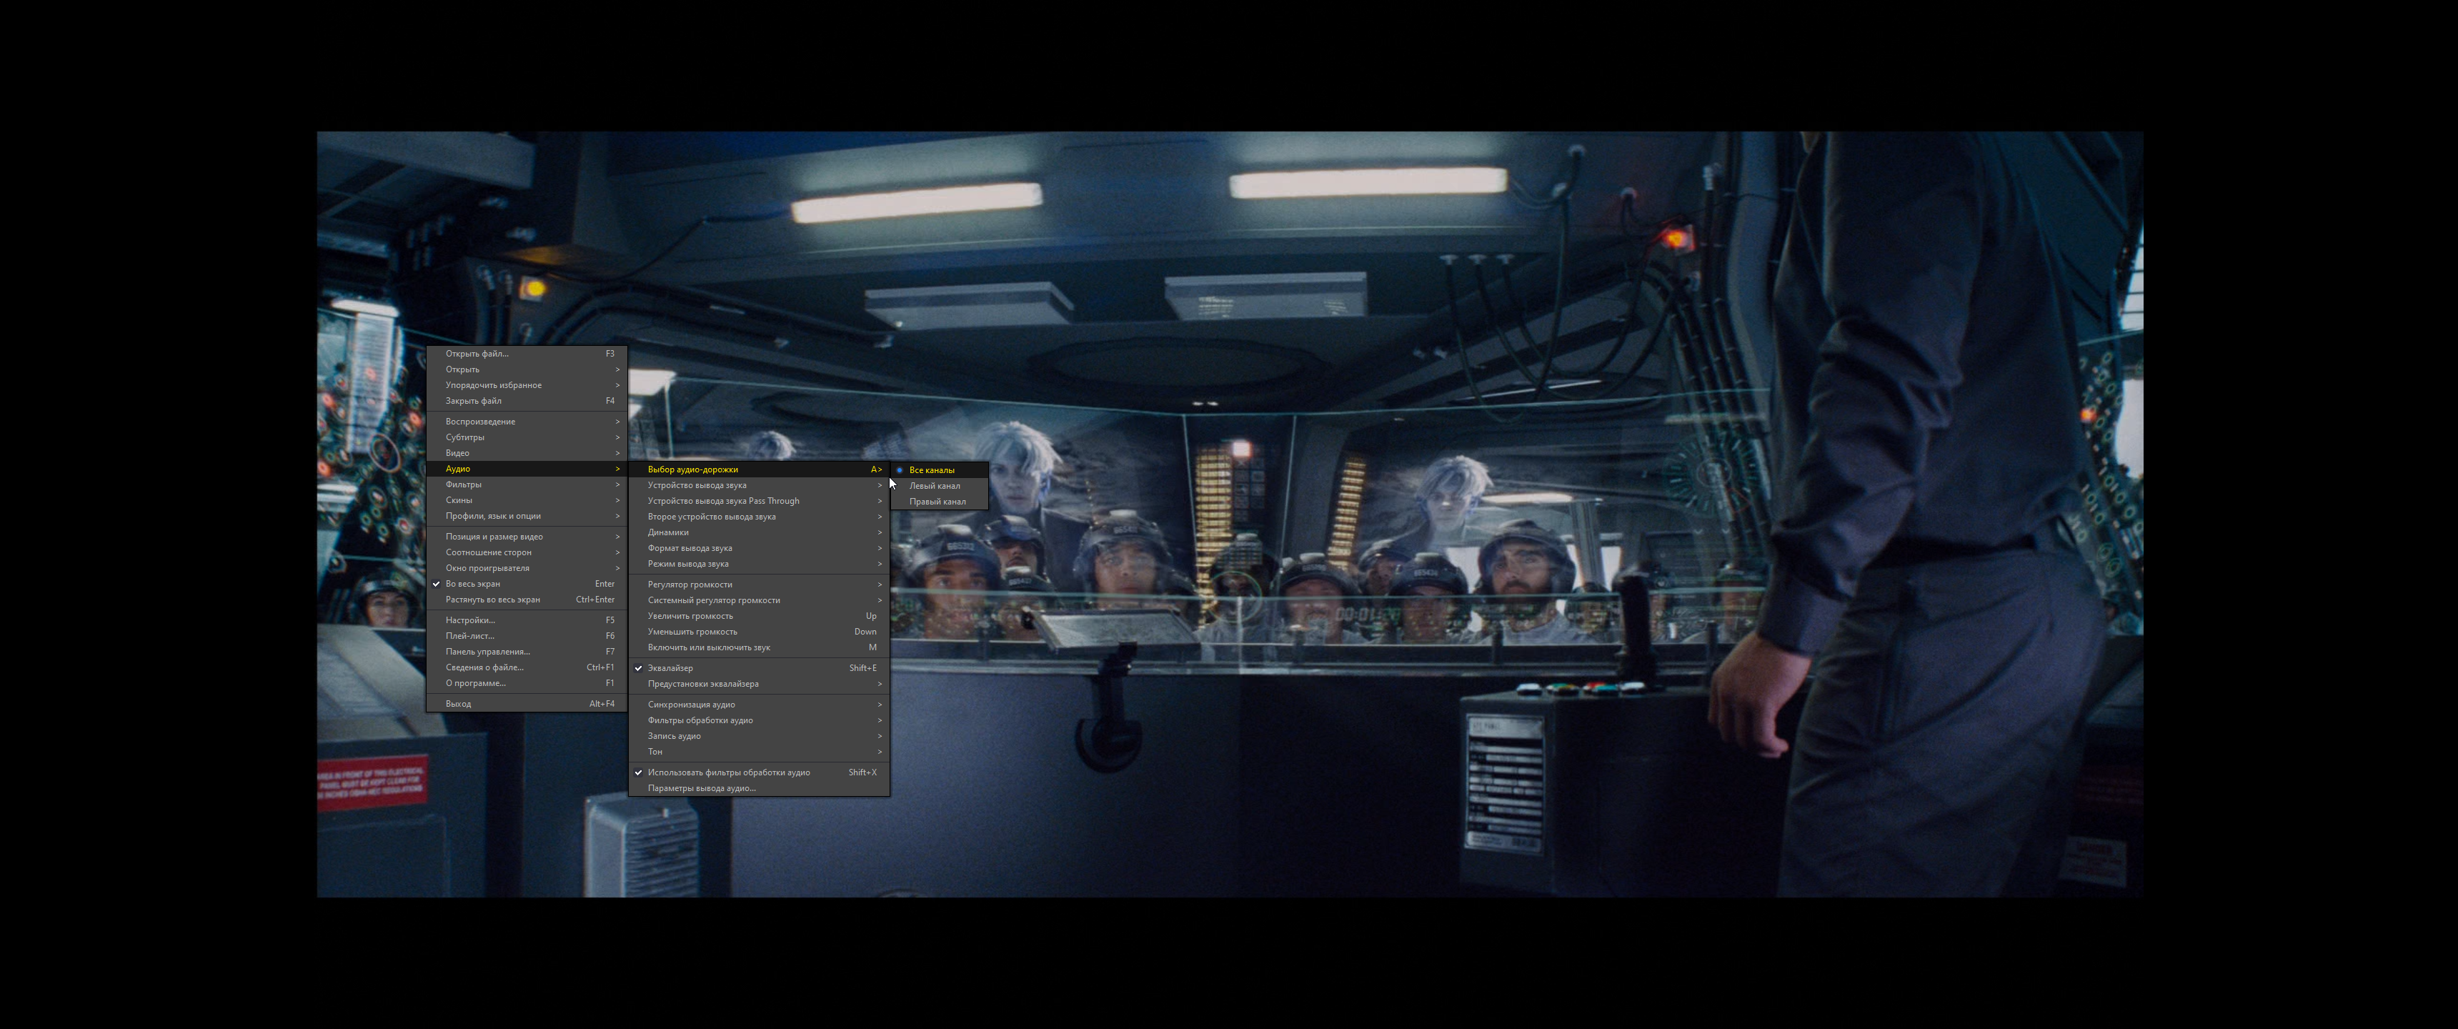The height and width of the screenshot is (1029, 2458).
Task: Choose 'Левый канал' channel
Action: 934,486
